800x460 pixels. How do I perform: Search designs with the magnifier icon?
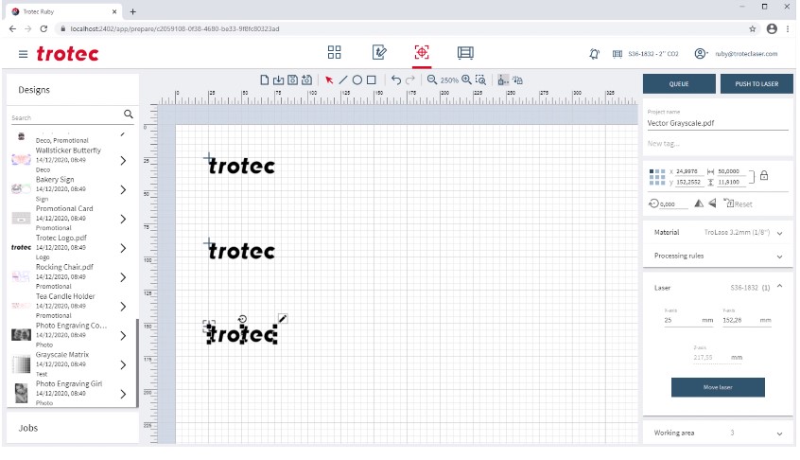129,115
